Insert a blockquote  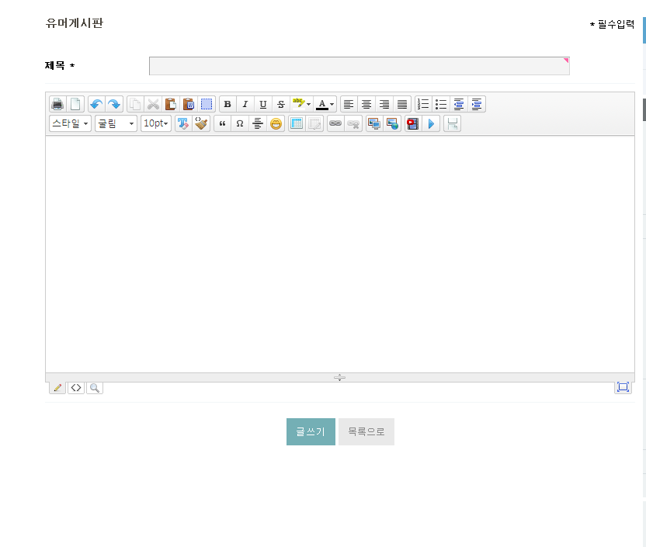(x=223, y=123)
